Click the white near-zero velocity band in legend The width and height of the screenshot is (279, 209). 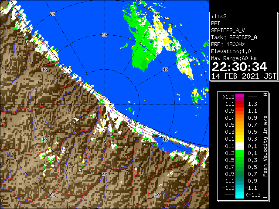click(x=240, y=146)
